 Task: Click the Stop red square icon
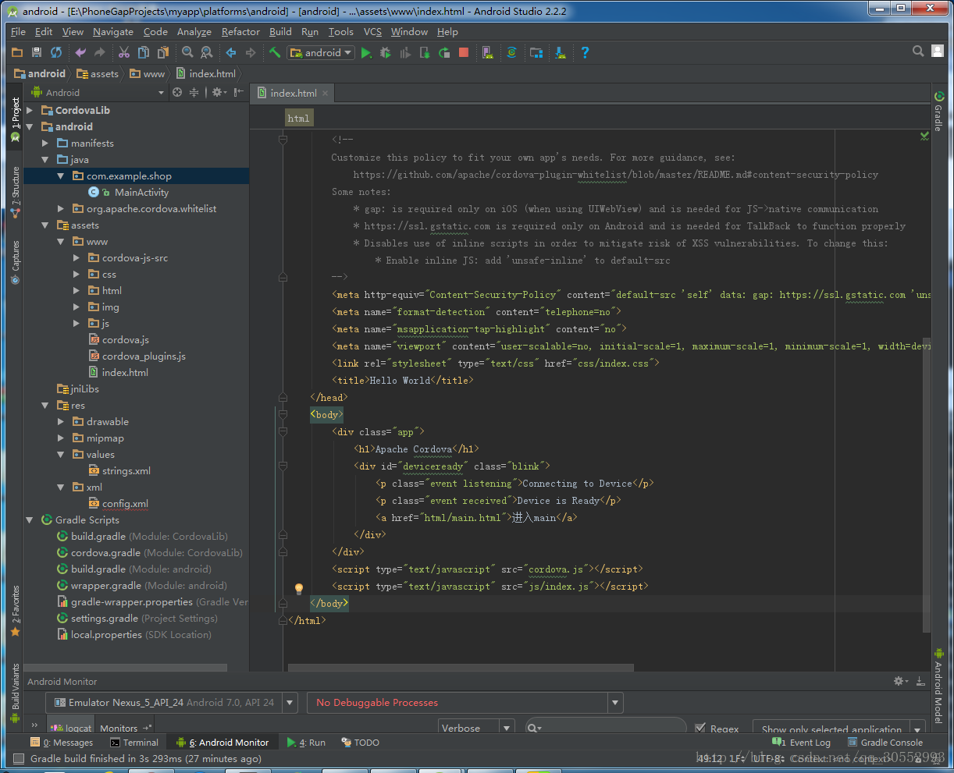click(464, 52)
